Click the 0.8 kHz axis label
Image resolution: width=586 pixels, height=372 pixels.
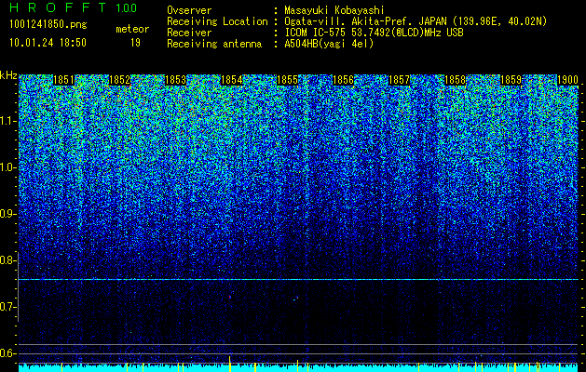click(x=7, y=260)
